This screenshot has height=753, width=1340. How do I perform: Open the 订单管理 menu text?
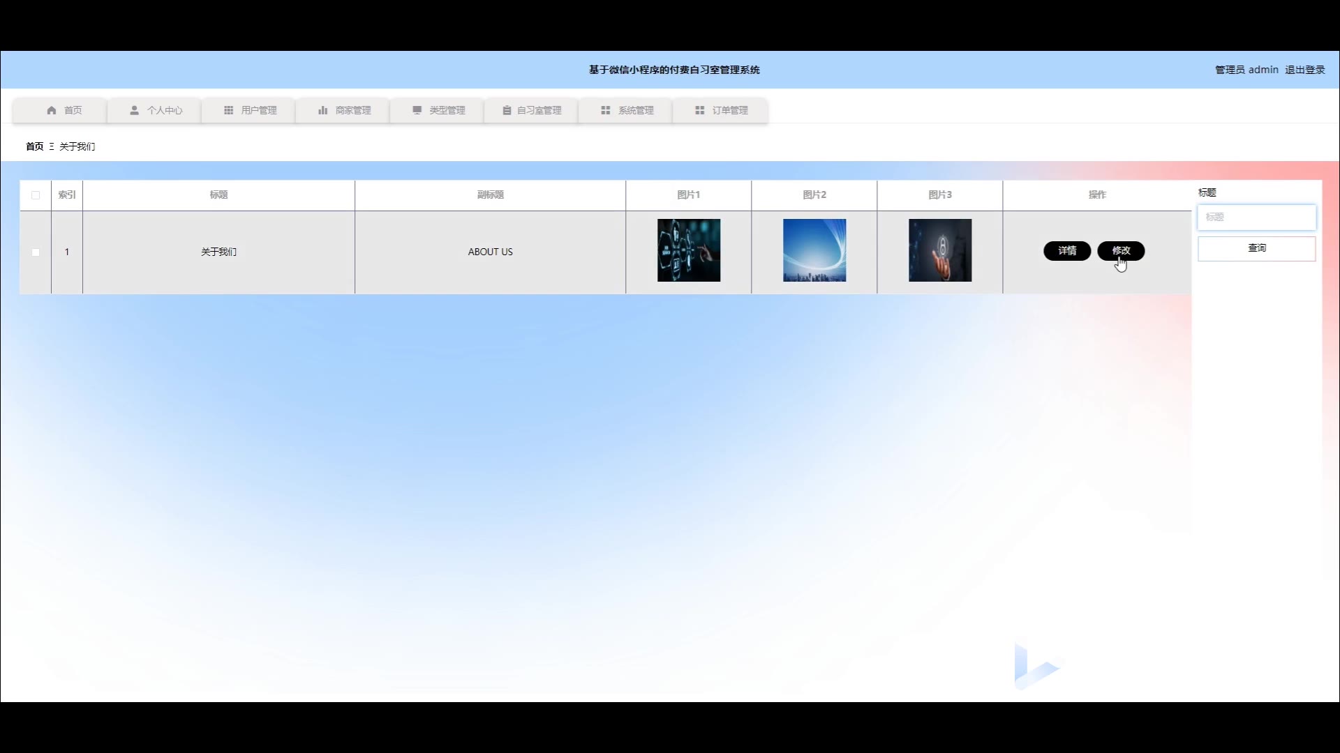[x=730, y=110]
